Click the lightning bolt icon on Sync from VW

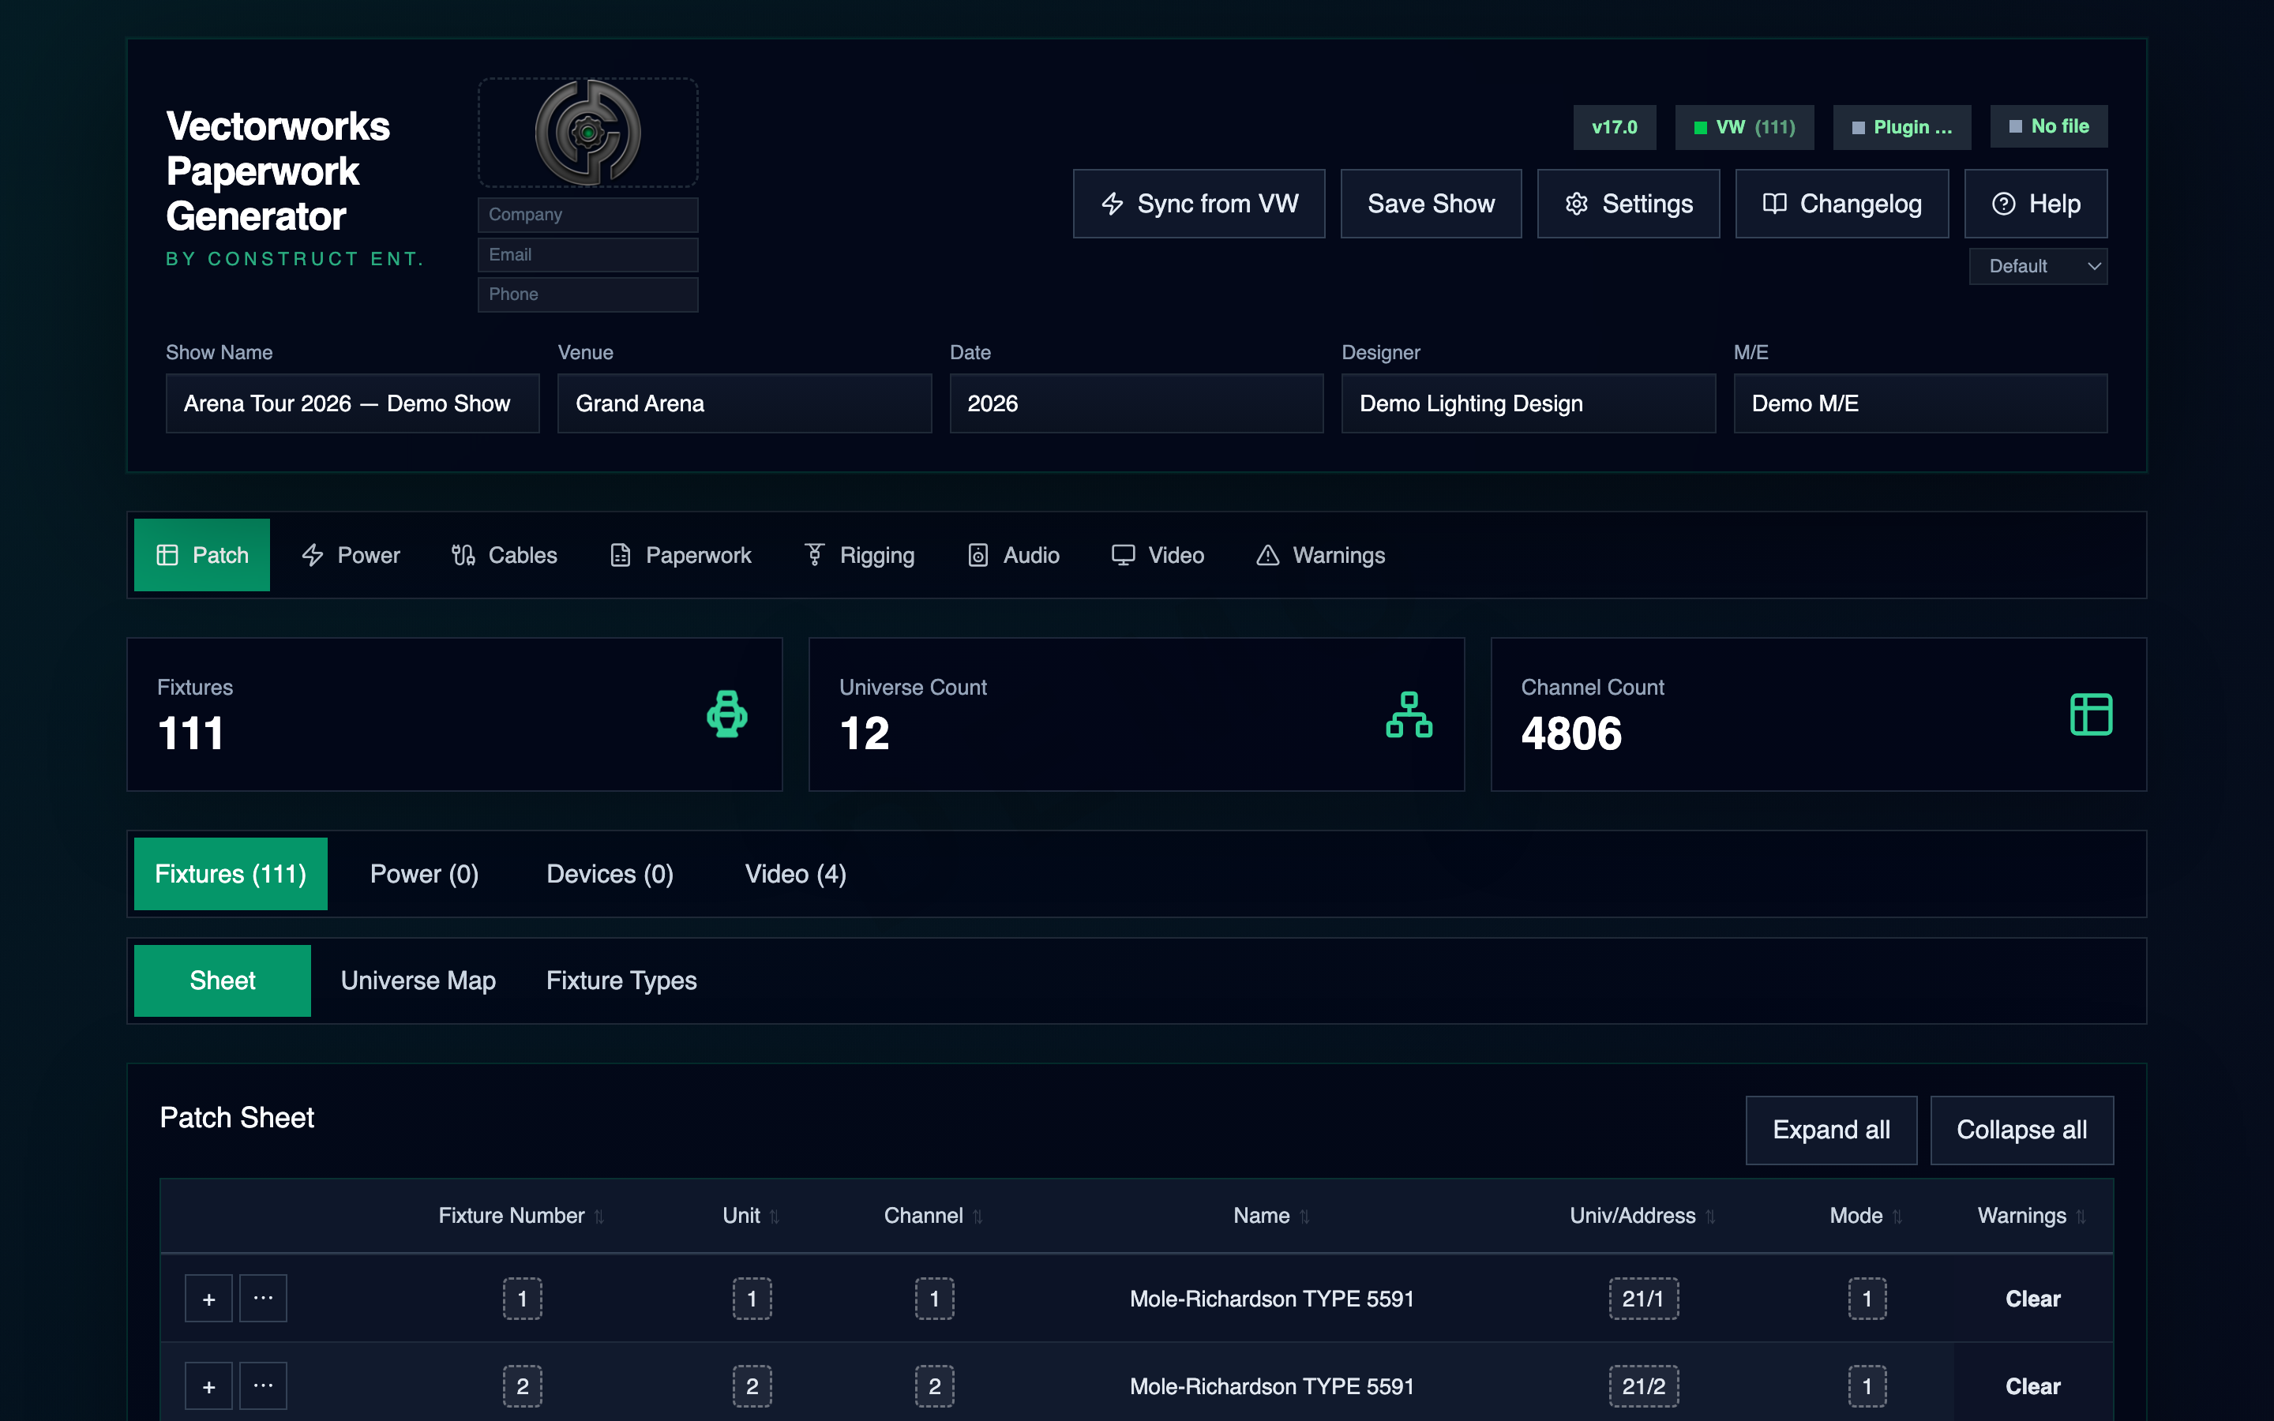(x=1113, y=204)
